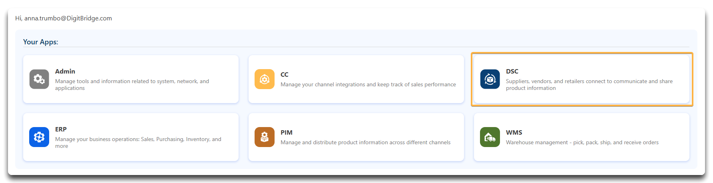Image resolution: width=713 pixels, height=183 pixels.
Task: Open the Admin app title
Action: [65, 72]
